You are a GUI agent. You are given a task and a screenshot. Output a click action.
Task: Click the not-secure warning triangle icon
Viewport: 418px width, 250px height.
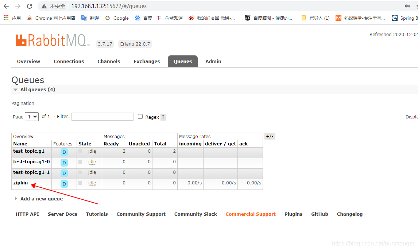tap(44, 6)
